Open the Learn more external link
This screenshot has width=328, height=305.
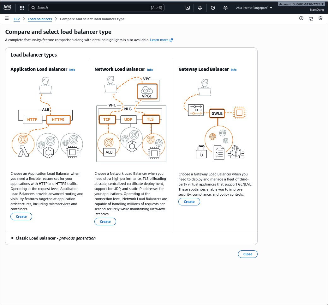coord(161,40)
